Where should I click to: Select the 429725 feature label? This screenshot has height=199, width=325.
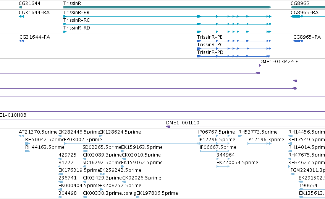(x=68, y=155)
